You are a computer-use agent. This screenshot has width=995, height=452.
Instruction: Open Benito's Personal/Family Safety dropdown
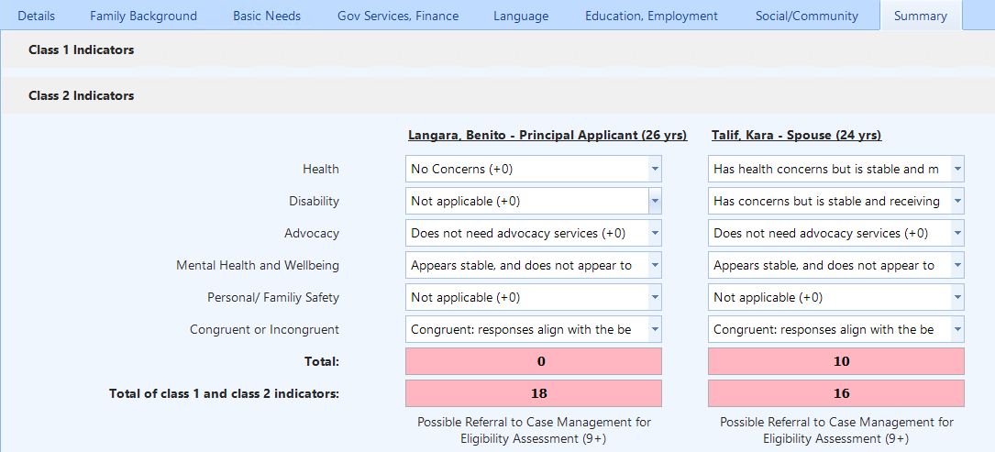pos(533,297)
